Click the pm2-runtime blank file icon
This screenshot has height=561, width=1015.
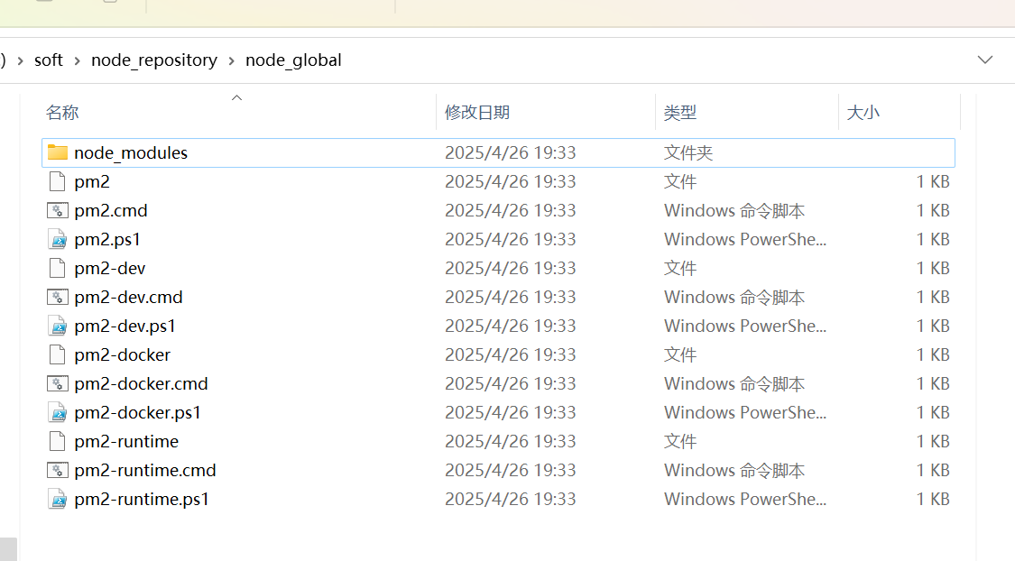tap(57, 442)
